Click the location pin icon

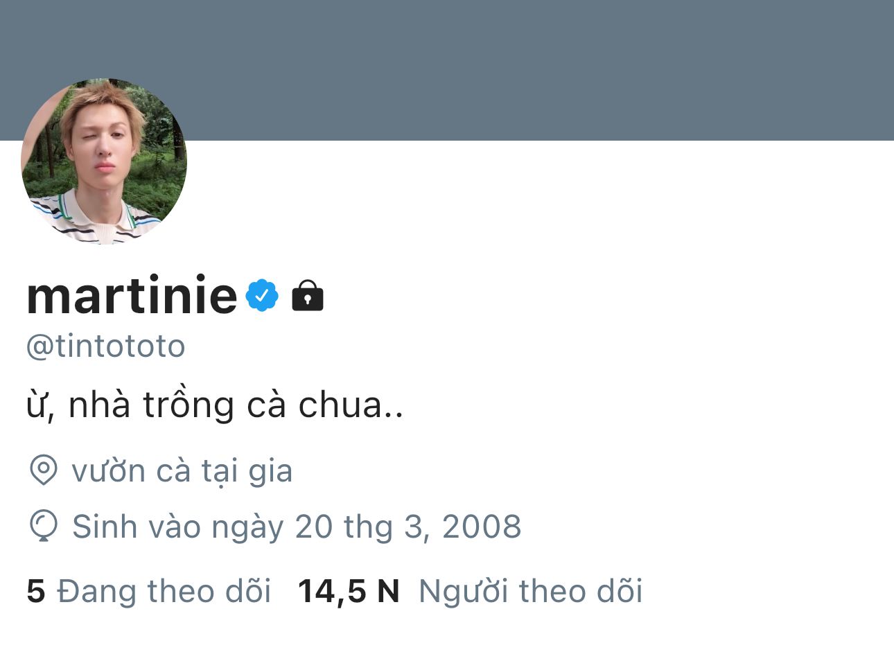(44, 470)
